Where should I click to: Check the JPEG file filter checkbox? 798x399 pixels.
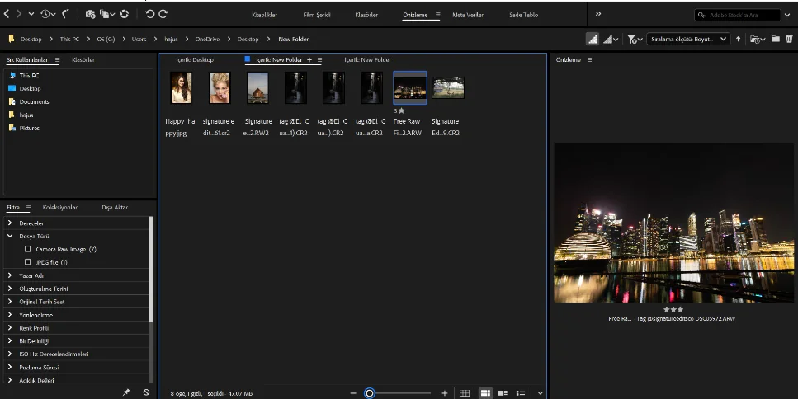(x=28, y=262)
